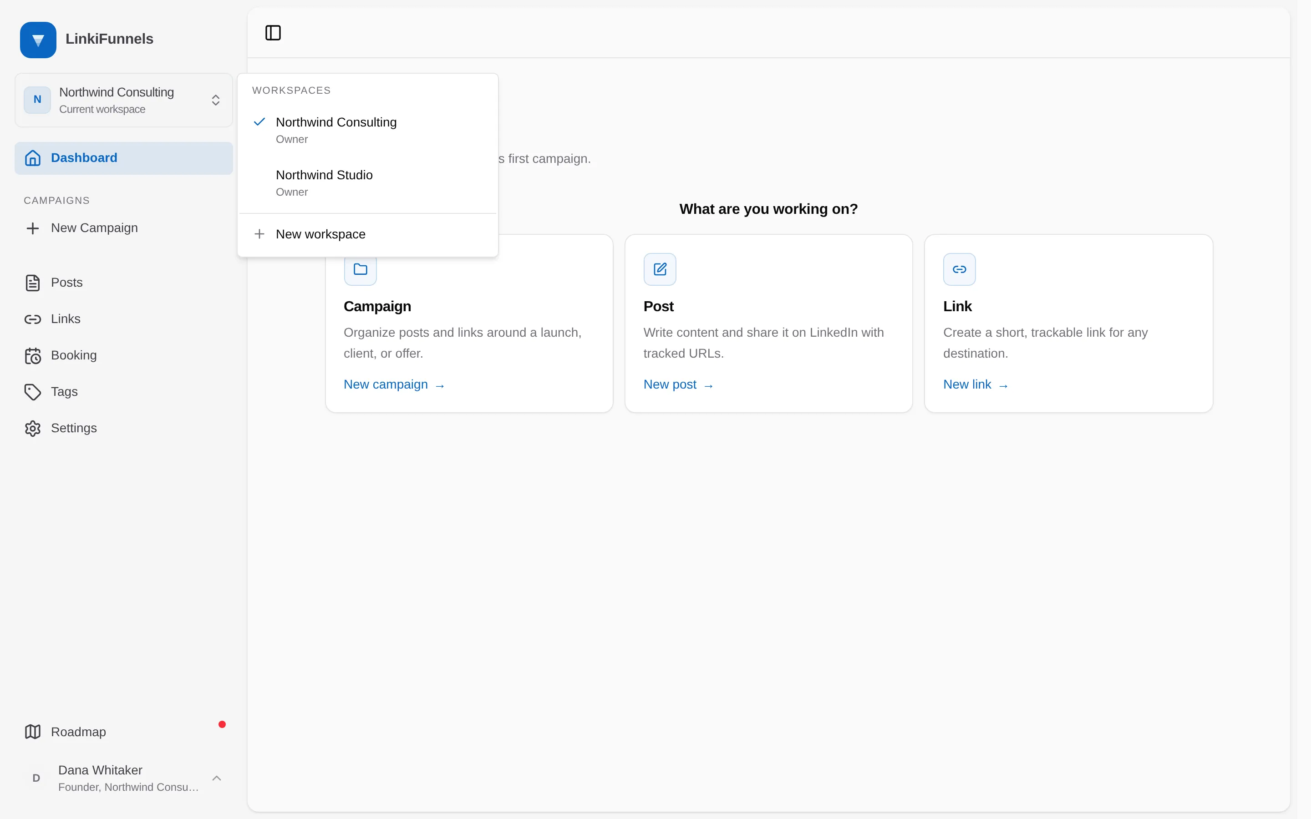This screenshot has height=819, width=1311.
Task: Click the Link card title
Action: tap(957, 307)
